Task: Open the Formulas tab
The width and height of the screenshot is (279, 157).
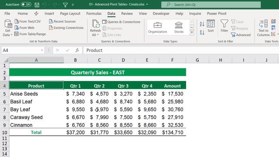Action: [94, 14]
